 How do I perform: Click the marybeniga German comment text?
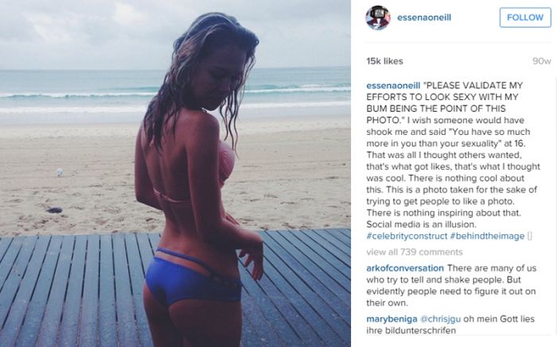point(450,325)
